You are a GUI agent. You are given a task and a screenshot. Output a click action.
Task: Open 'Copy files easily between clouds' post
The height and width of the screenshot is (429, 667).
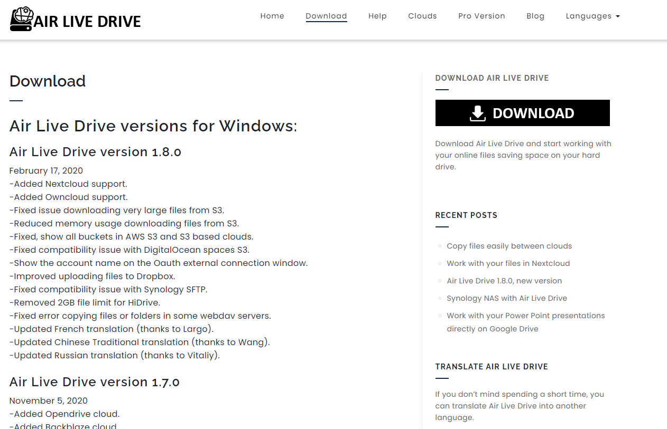click(509, 246)
